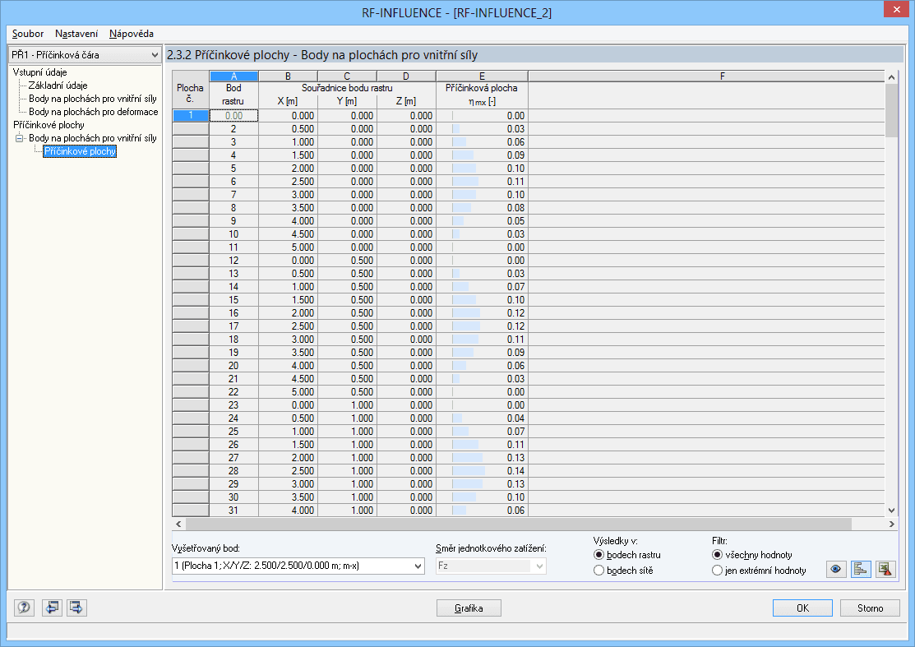Click the Plocha č. cell with value 1
This screenshot has width=915, height=647.
(191, 116)
